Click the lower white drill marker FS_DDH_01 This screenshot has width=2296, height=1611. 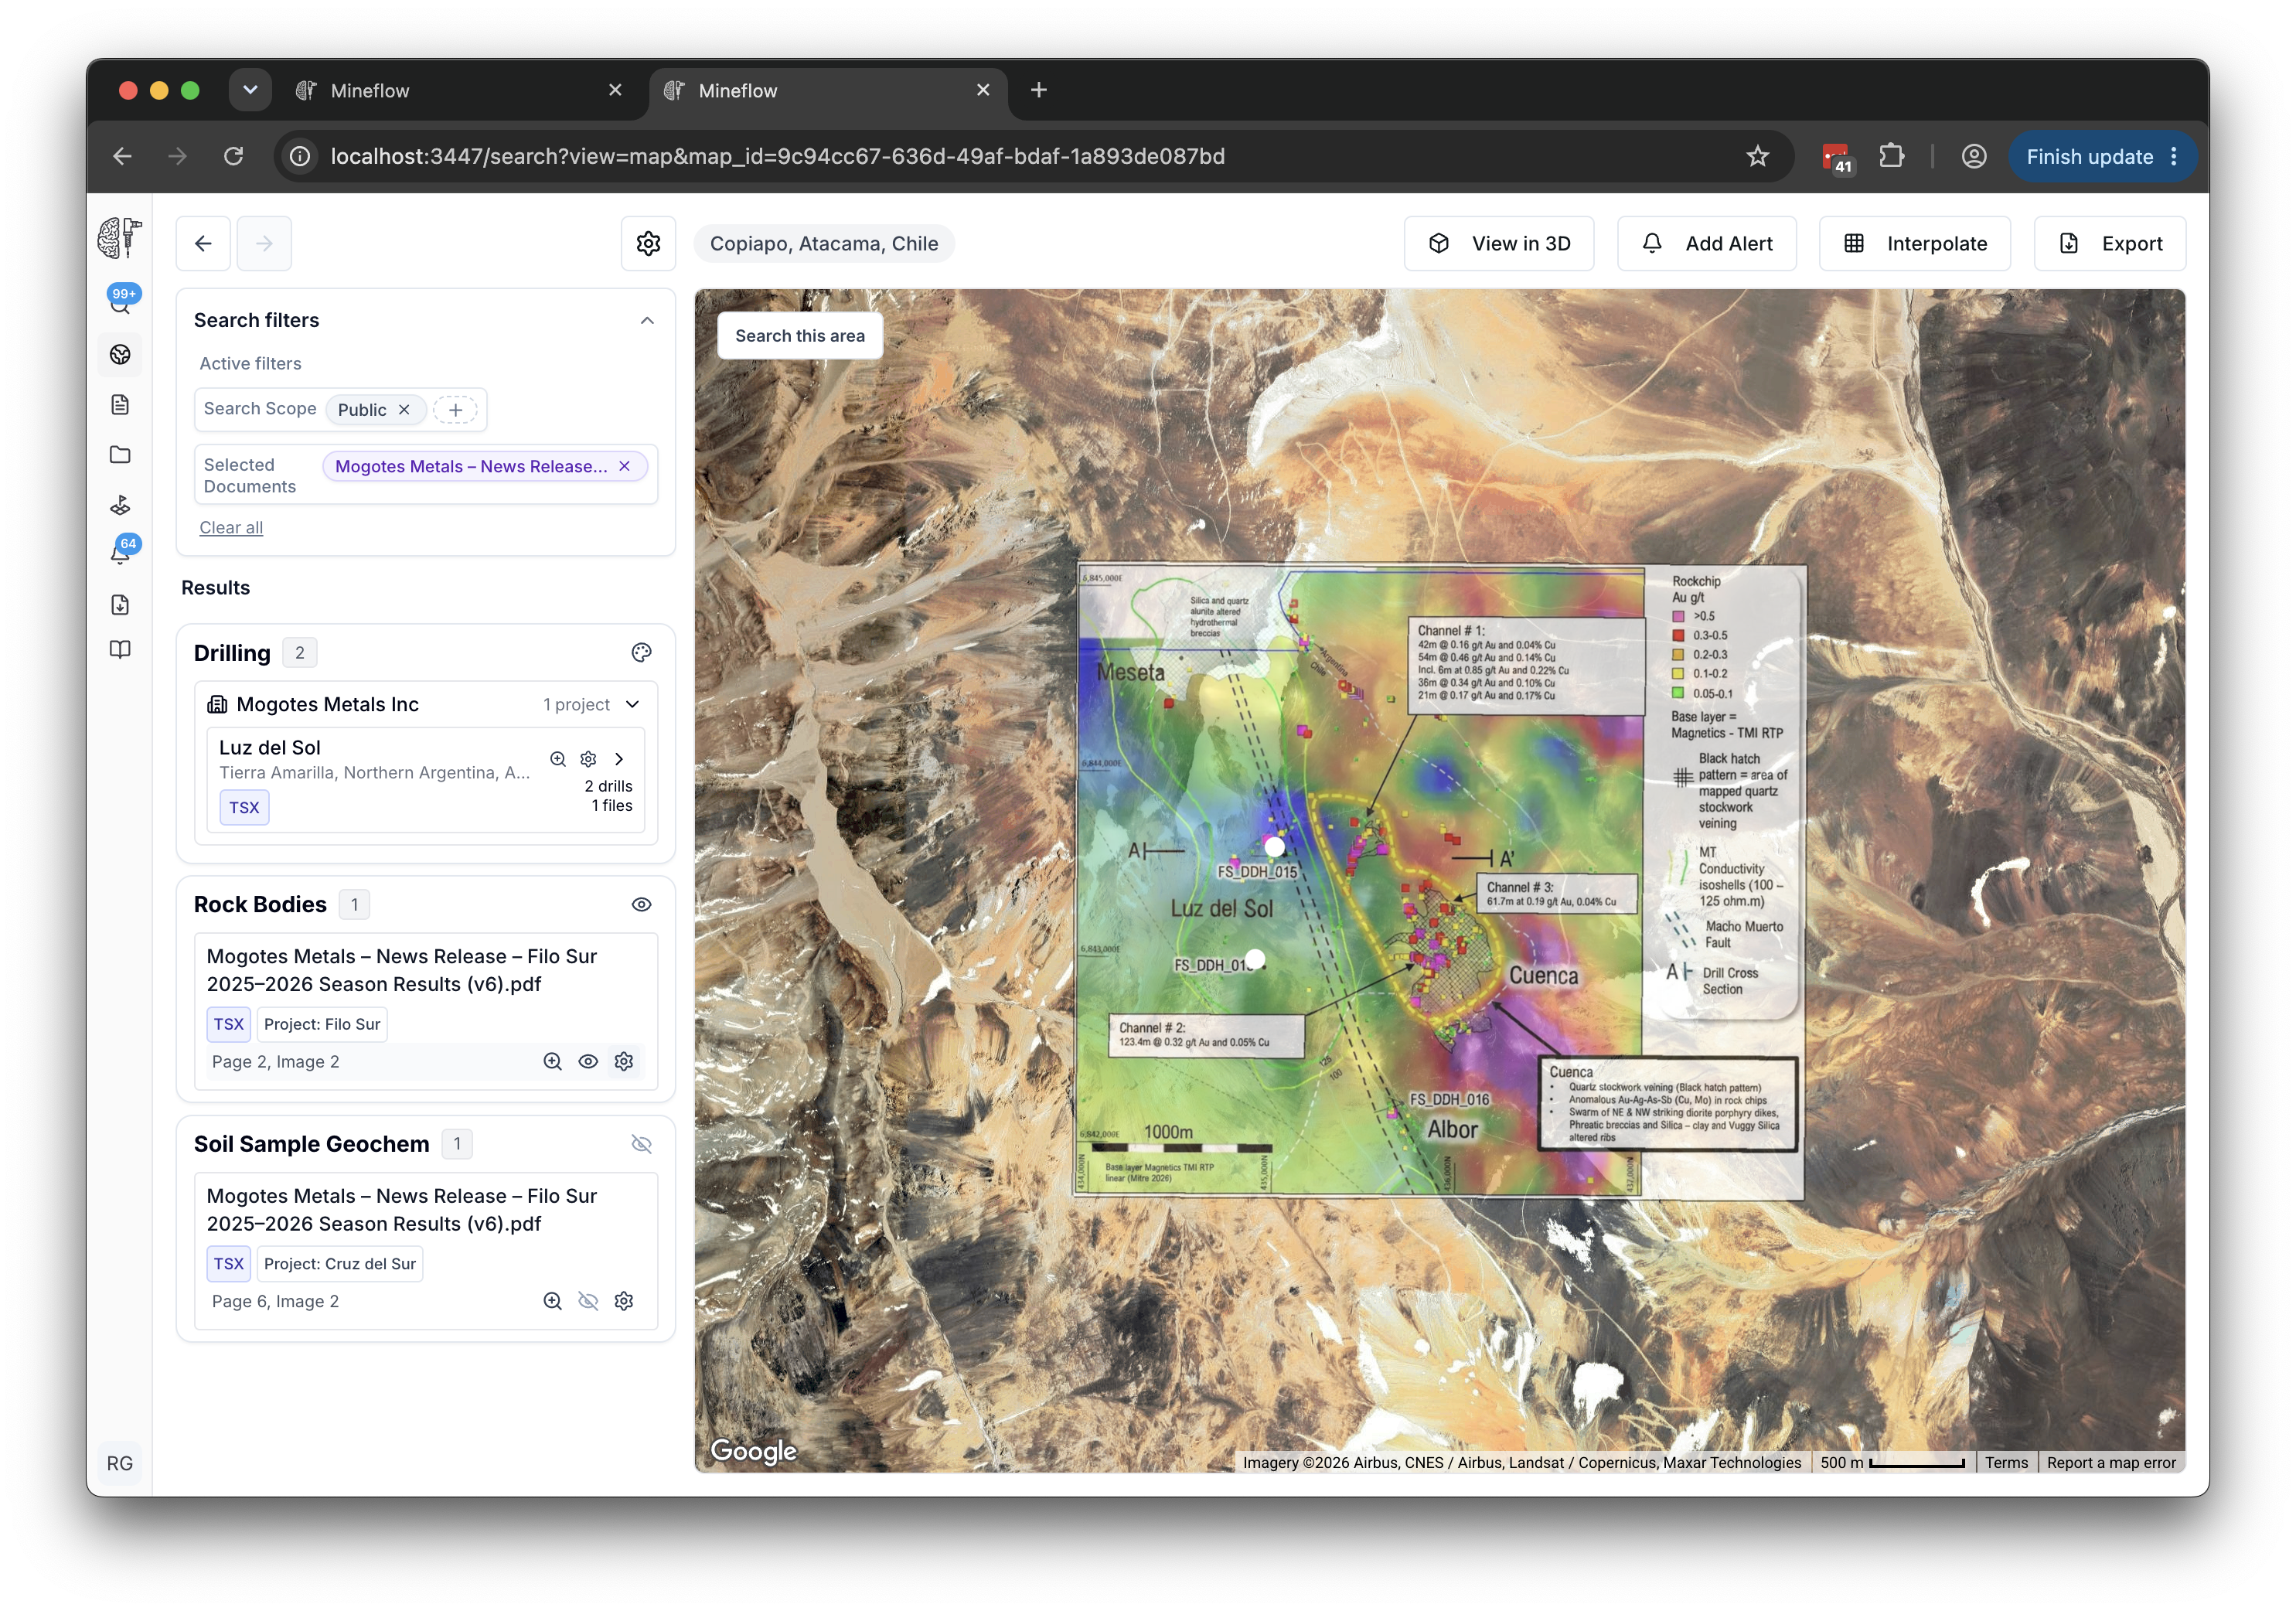(1255, 959)
